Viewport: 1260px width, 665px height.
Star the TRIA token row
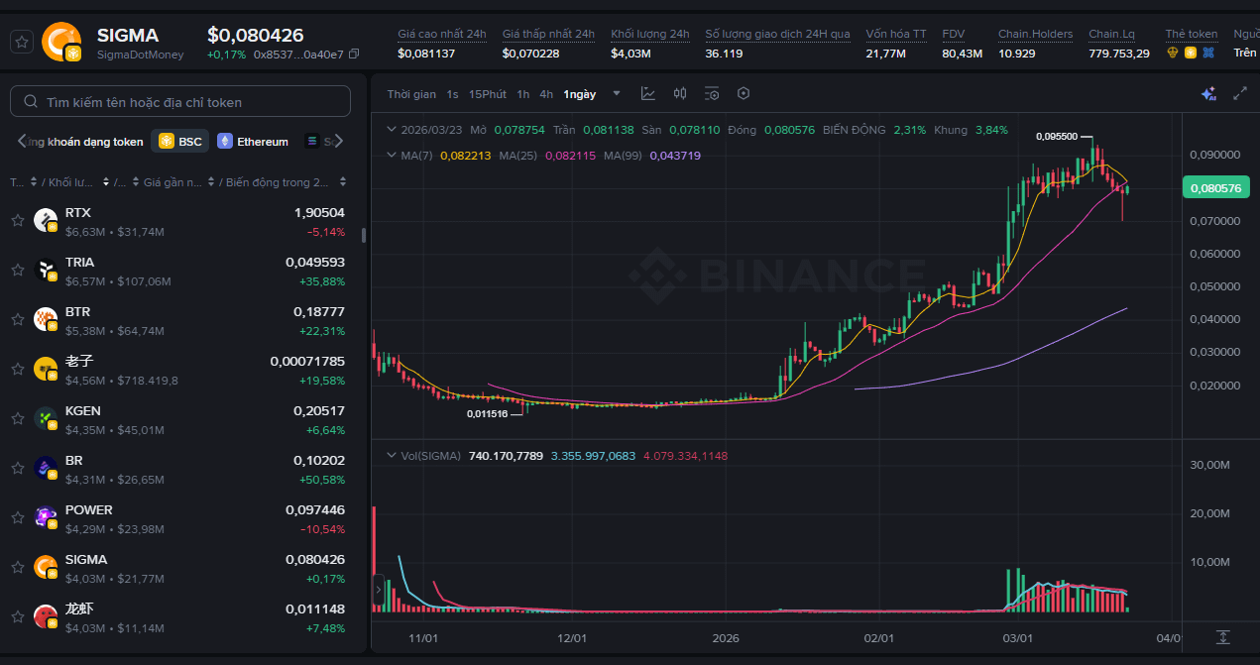point(17,270)
